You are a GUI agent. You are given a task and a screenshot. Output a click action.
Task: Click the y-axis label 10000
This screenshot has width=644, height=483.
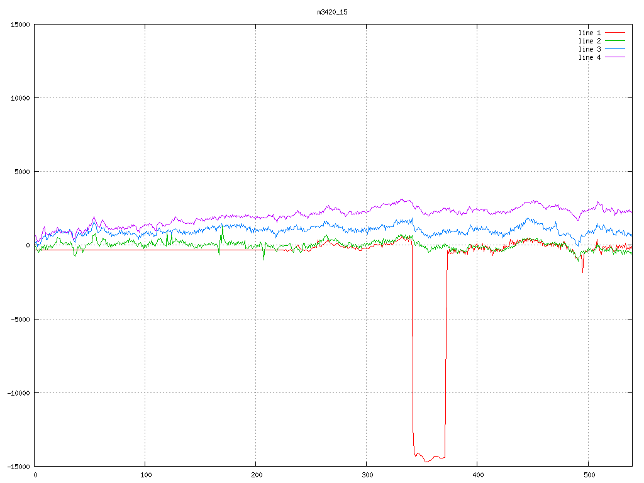pos(21,98)
